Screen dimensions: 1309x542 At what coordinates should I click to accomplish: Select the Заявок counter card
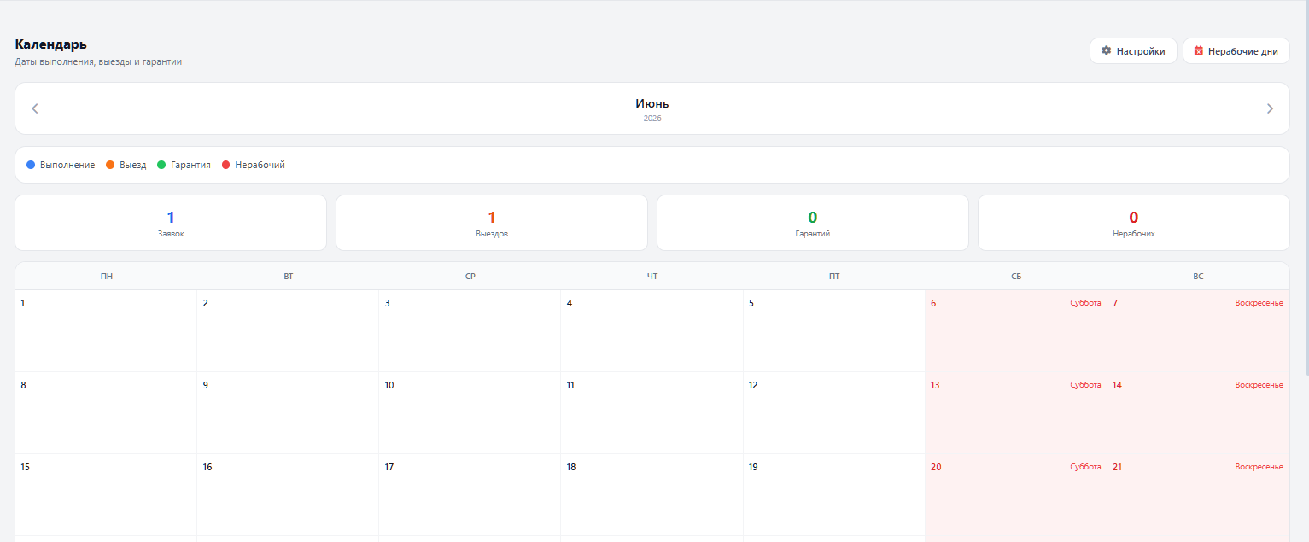pyautogui.click(x=171, y=223)
